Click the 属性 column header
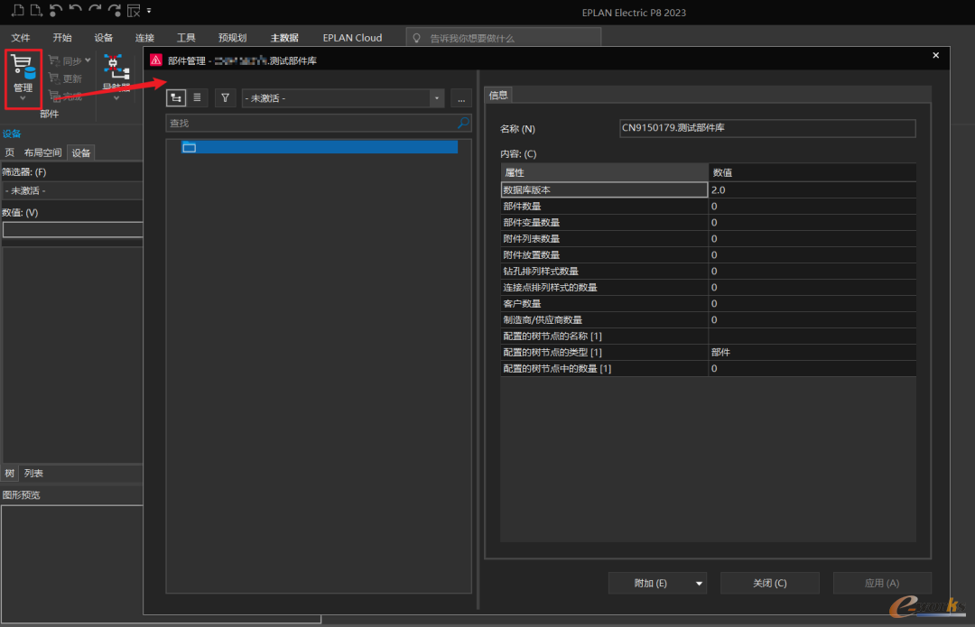The height and width of the screenshot is (627, 975). [x=604, y=172]
